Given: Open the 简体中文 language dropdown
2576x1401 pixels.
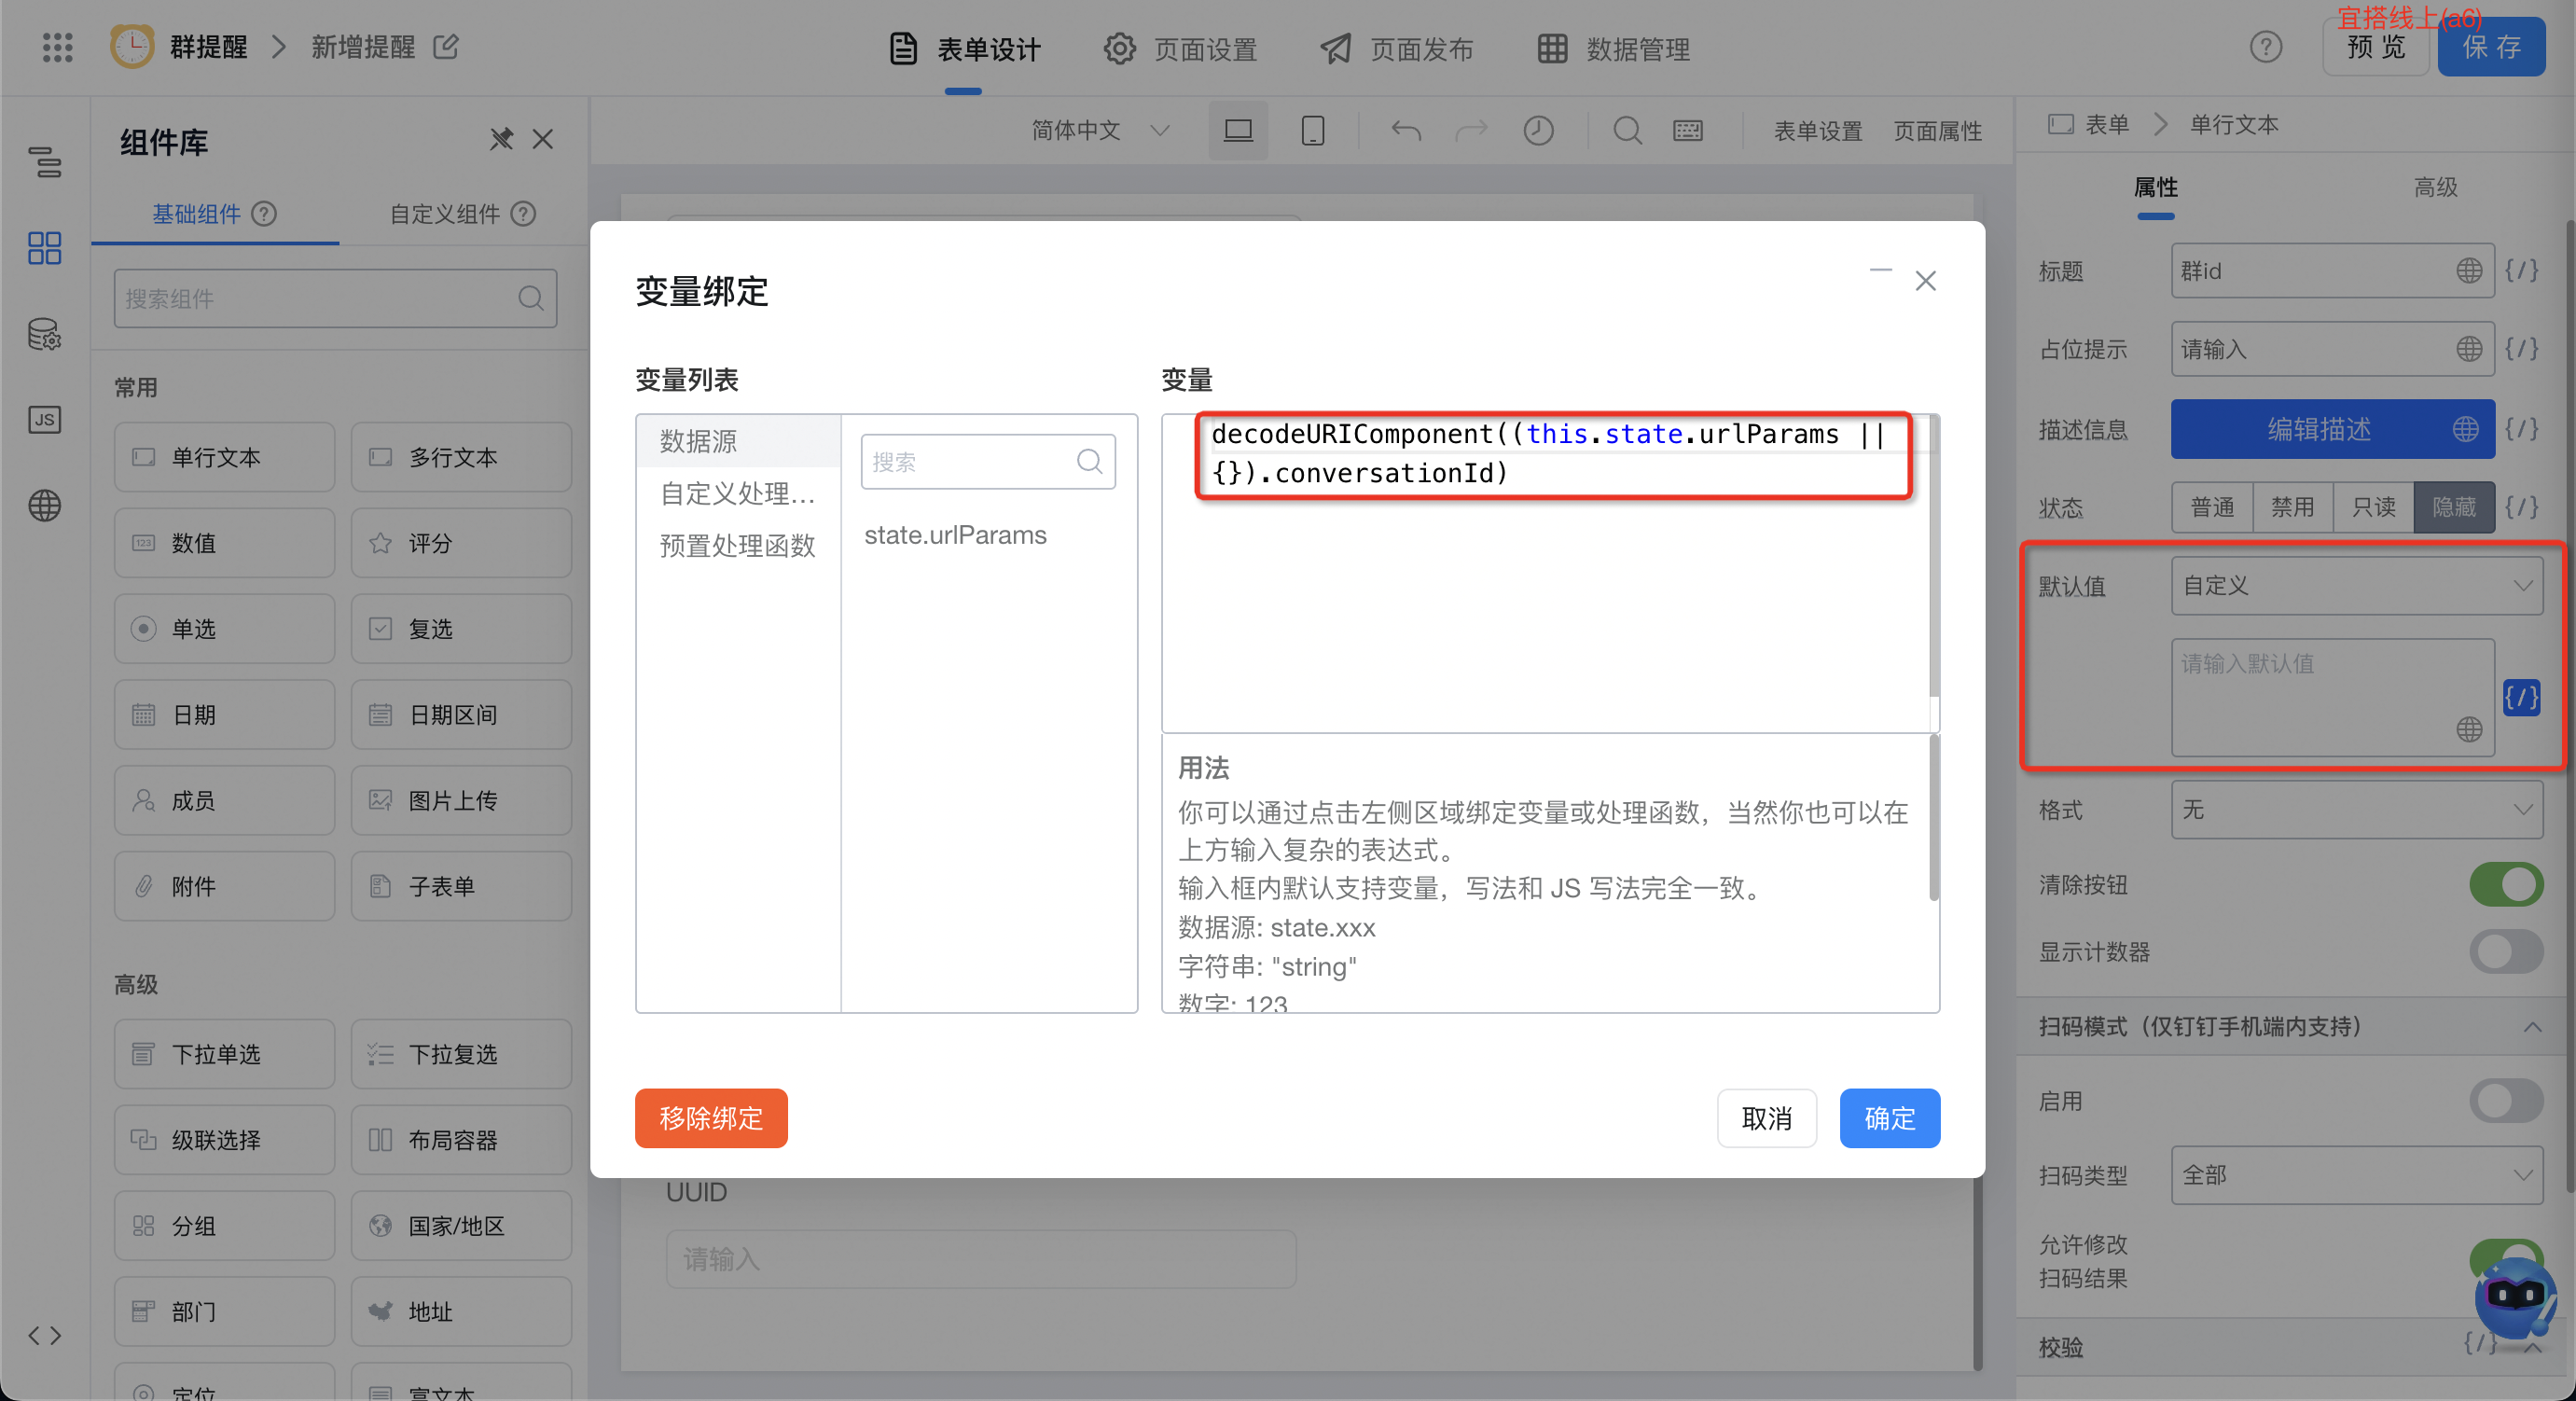Looking at the screenshot, I should pos(1100,130).
